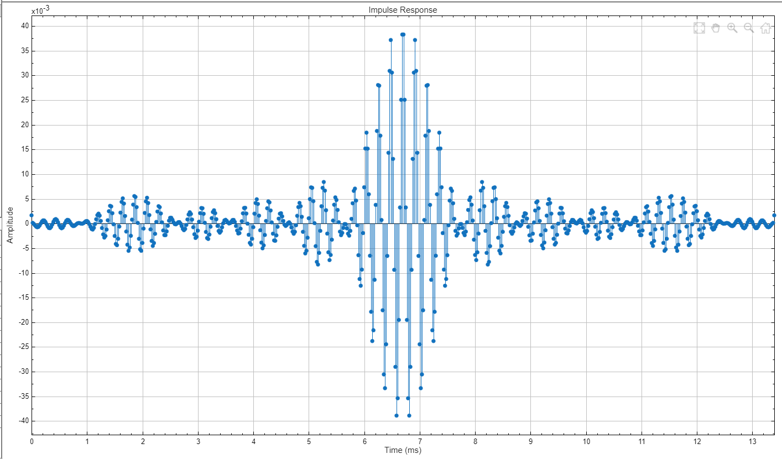Select the "Time (ms)" x-axis label
This screenshot has height=459, width=782.
pyautogui.click(x=403, y=450)
